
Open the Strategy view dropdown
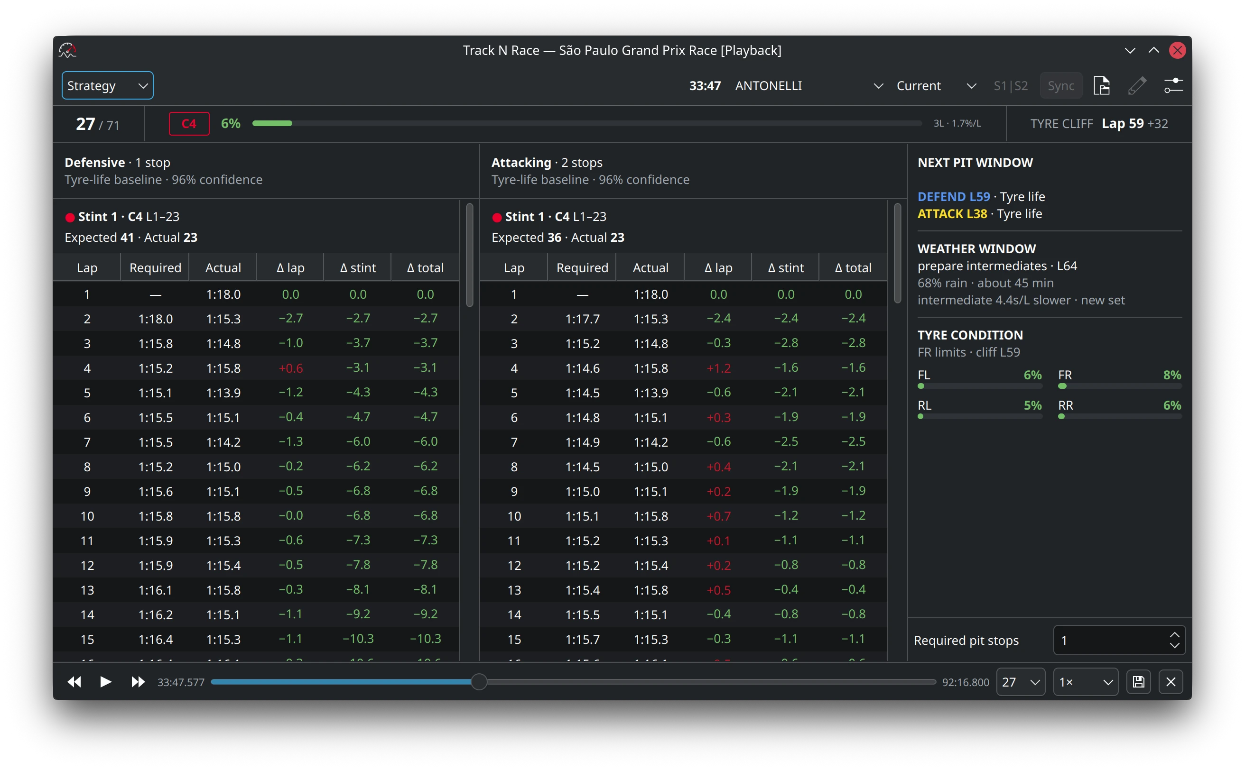pyautogui.click(x=108, y=85)
